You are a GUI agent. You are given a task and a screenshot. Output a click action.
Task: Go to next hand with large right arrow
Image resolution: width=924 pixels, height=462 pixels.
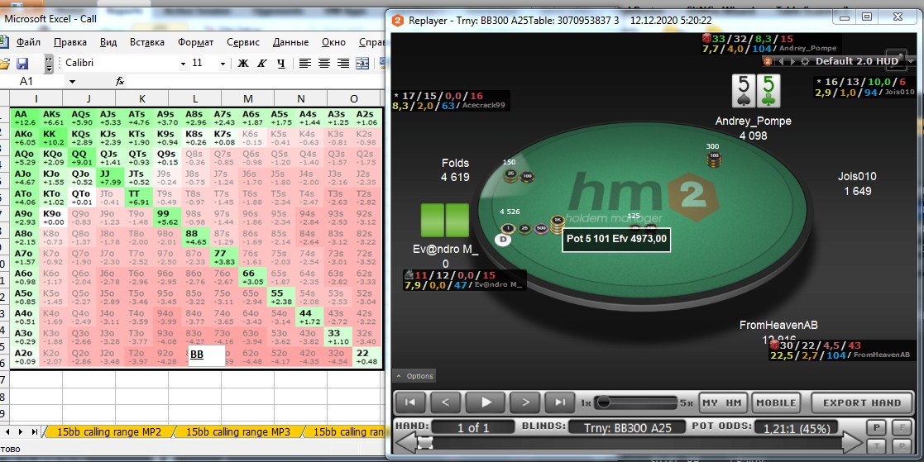click(852, 443)
